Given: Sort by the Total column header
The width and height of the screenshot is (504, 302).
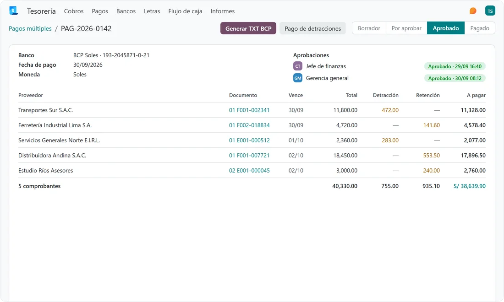Looking at the screenshot, I should coord(351,95).
